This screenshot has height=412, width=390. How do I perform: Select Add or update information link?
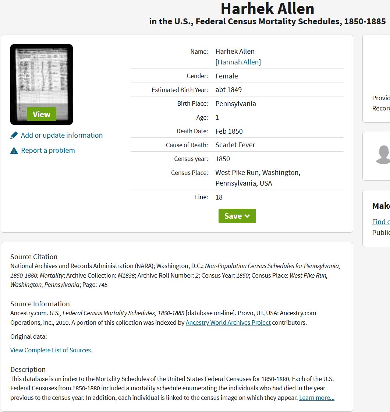[62, 135]
